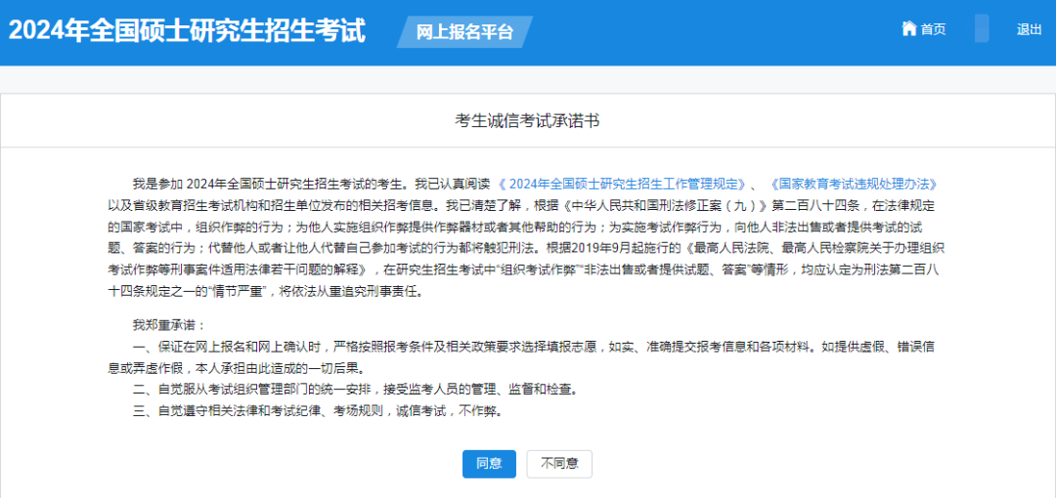Click commitment item 三、自觉遵守相关法律
The image size is (1056, 498).
click(x=318, y=411)
